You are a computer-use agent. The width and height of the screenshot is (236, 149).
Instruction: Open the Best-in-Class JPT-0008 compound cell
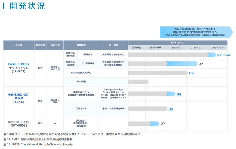pyautogui.click(x=19, y=123)
